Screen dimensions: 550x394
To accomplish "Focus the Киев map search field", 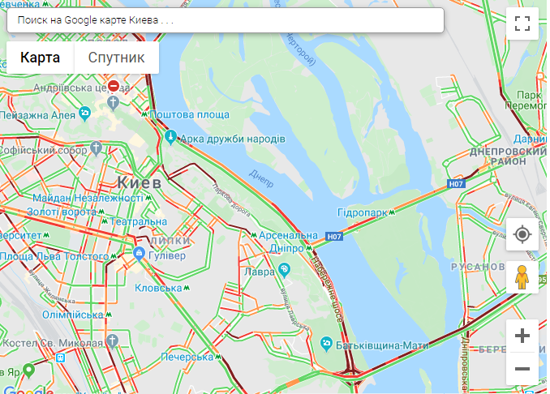I will [x=226, y=20].
